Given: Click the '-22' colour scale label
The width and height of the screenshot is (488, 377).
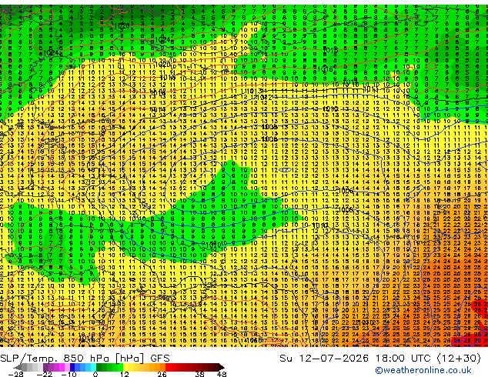Looking at the screenshot, I should coord(44,374).
